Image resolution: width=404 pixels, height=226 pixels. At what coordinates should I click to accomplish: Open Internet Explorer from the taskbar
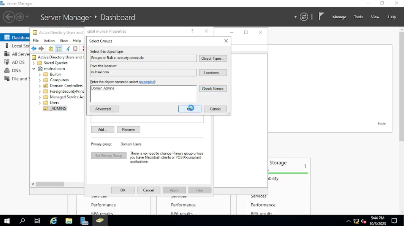(x=54, y=221)
